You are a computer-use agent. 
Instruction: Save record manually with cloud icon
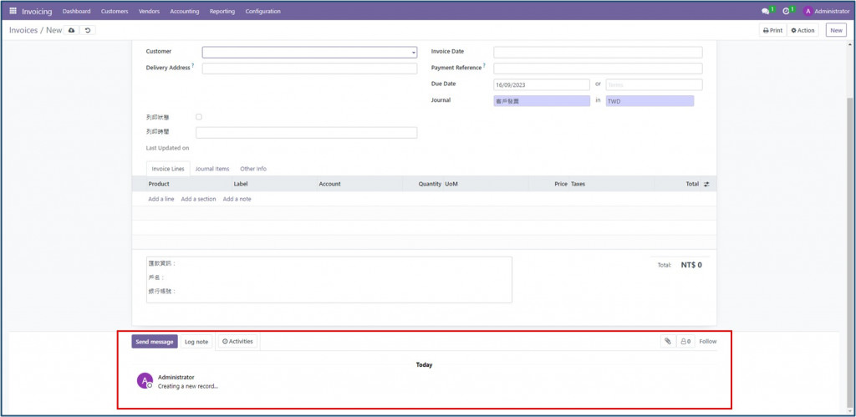(71, 30)
